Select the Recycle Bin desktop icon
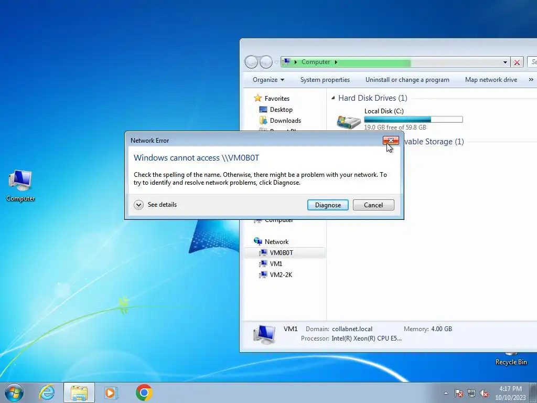This screenshot has height=403, width=537. pos(511,359)
